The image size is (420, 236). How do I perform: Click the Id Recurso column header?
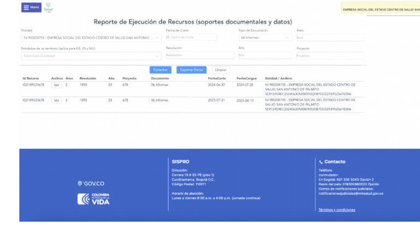tap(31, 78)
